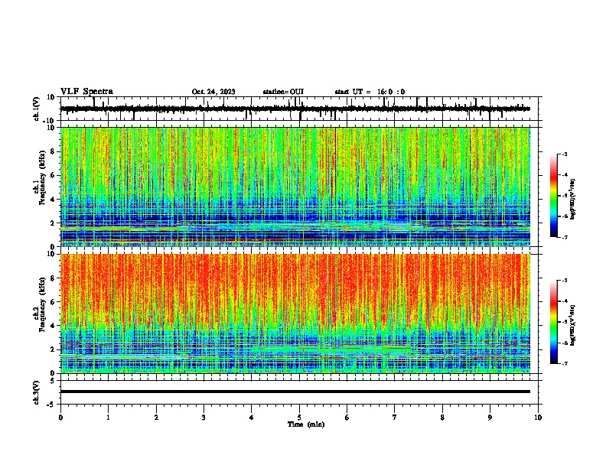The width and height of the screenshot is (606, 468).
Task: Click the ch.1 spectrogram's color scale bar
Action: (x=553, y=196)
